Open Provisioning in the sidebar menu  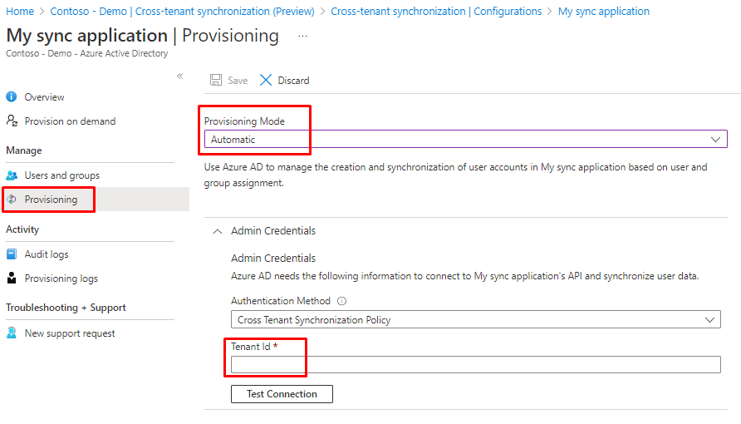coord(51,200)
